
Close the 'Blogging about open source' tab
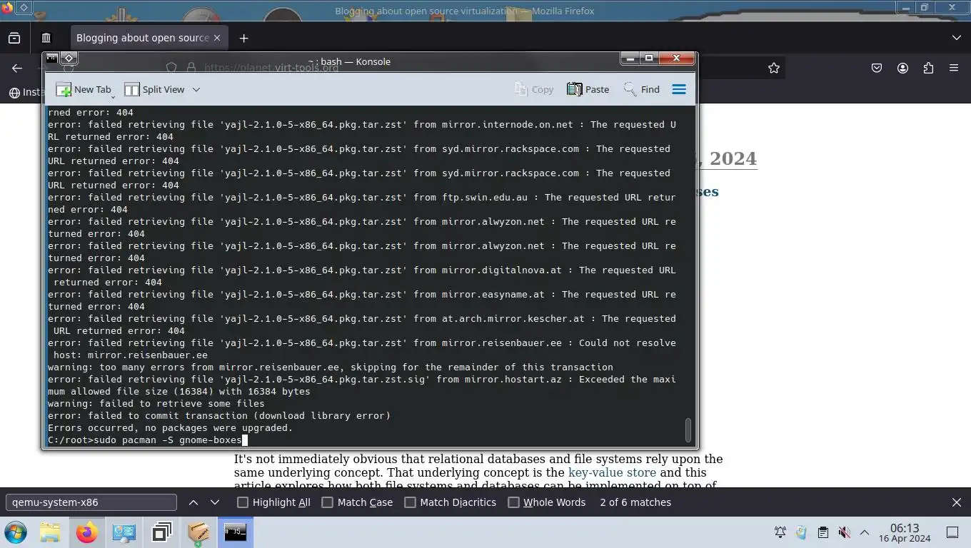pyautogui.click(x=217, y=38)
